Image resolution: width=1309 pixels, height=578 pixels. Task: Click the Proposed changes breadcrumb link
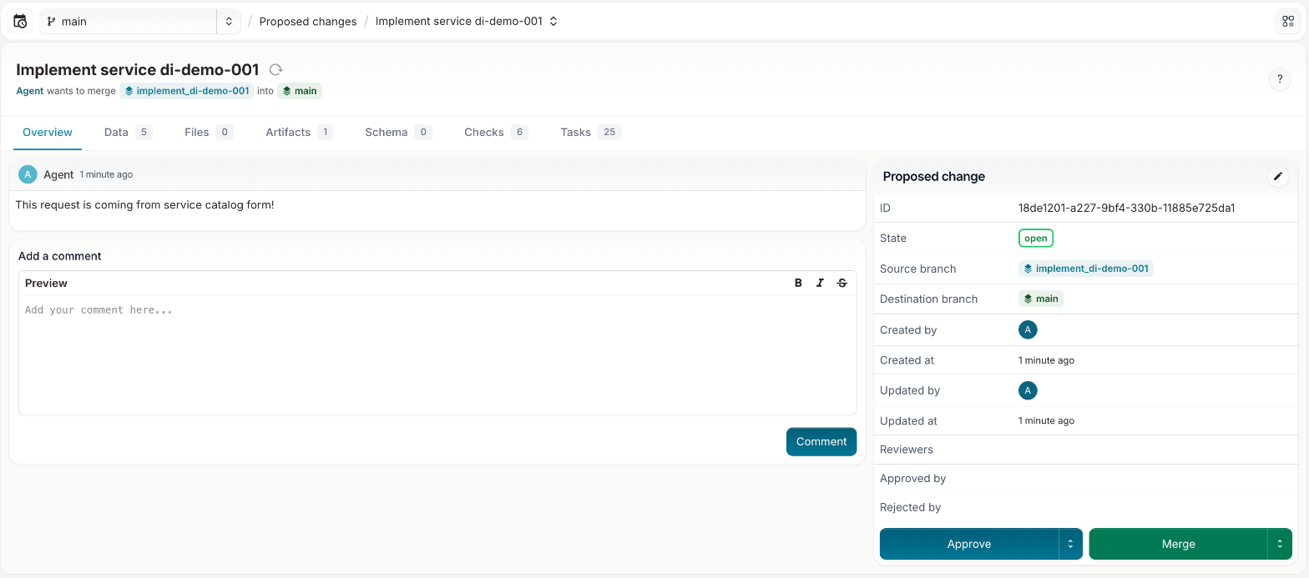[308, 22]
